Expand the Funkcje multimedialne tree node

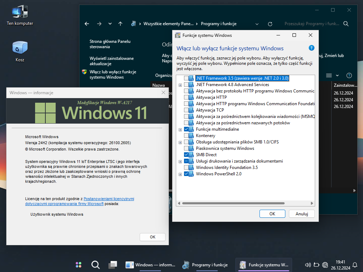180,130
